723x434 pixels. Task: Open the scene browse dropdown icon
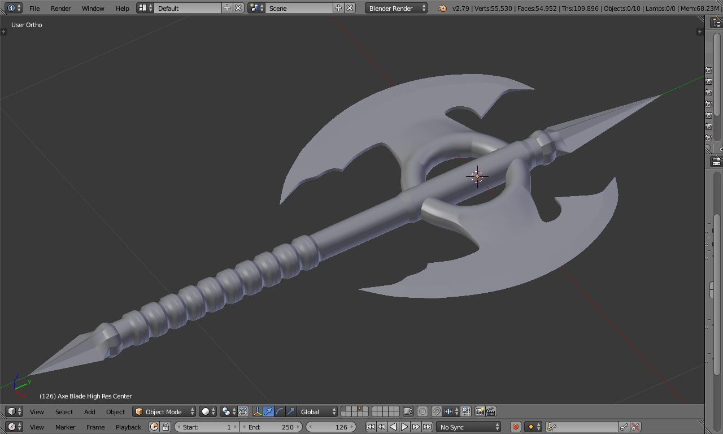(x=257, y=8)
